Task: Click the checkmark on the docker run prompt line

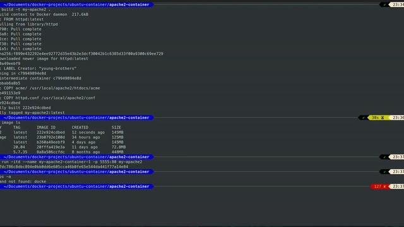Action: click(384, 157)
